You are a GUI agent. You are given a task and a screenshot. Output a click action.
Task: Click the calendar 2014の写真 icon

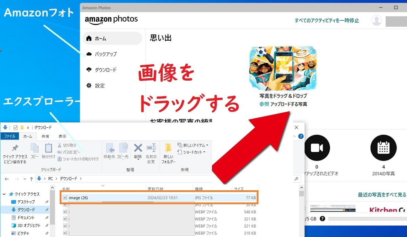tap(383, 148)
